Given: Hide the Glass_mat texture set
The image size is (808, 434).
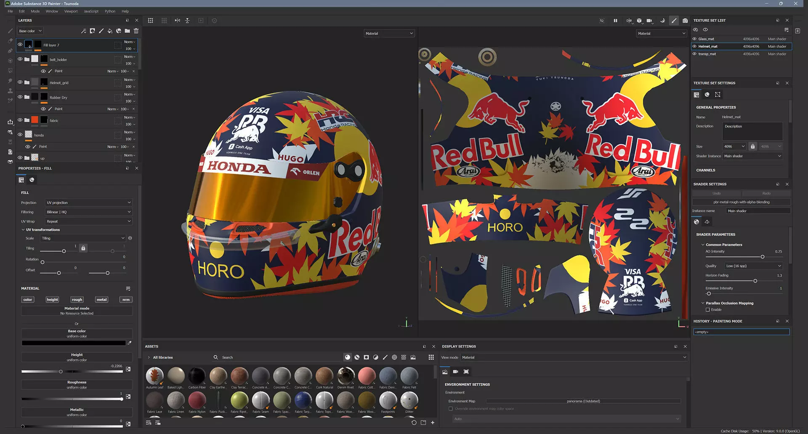Looking at the screenshot, I should 695,39.
